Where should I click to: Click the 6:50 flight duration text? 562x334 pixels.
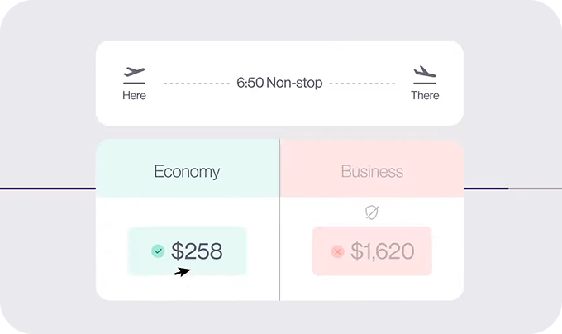point(250,83)
